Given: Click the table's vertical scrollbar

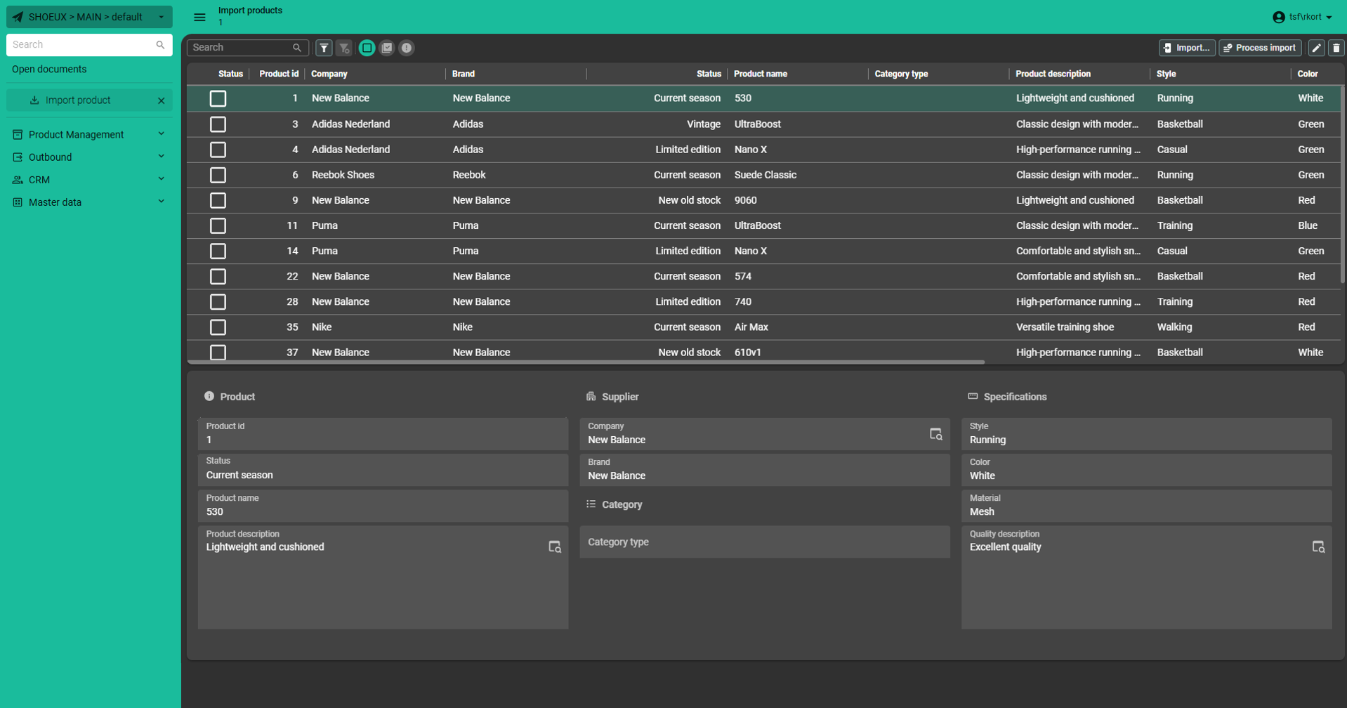Looking at the screenshot, I should click(1342, 185).
